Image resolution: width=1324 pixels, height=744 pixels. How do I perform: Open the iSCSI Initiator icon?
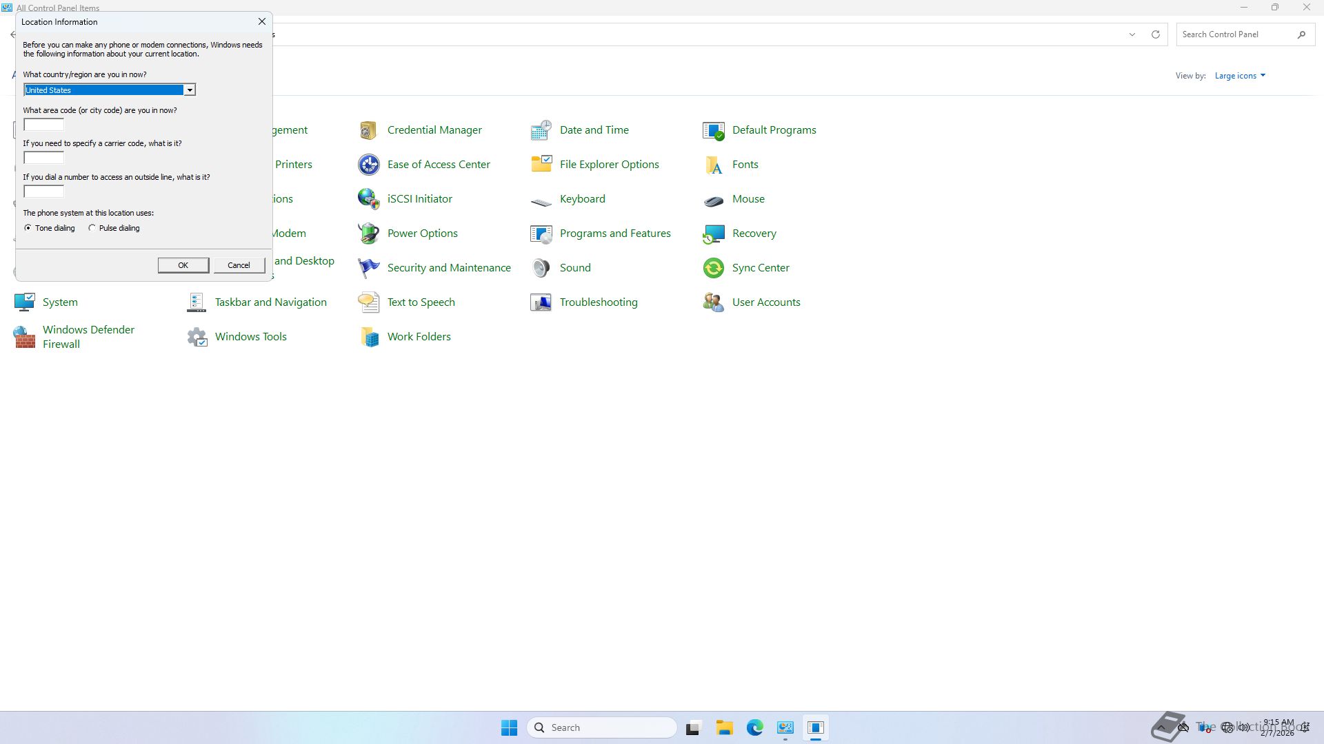pyautogui.click(x=368, y=199)
